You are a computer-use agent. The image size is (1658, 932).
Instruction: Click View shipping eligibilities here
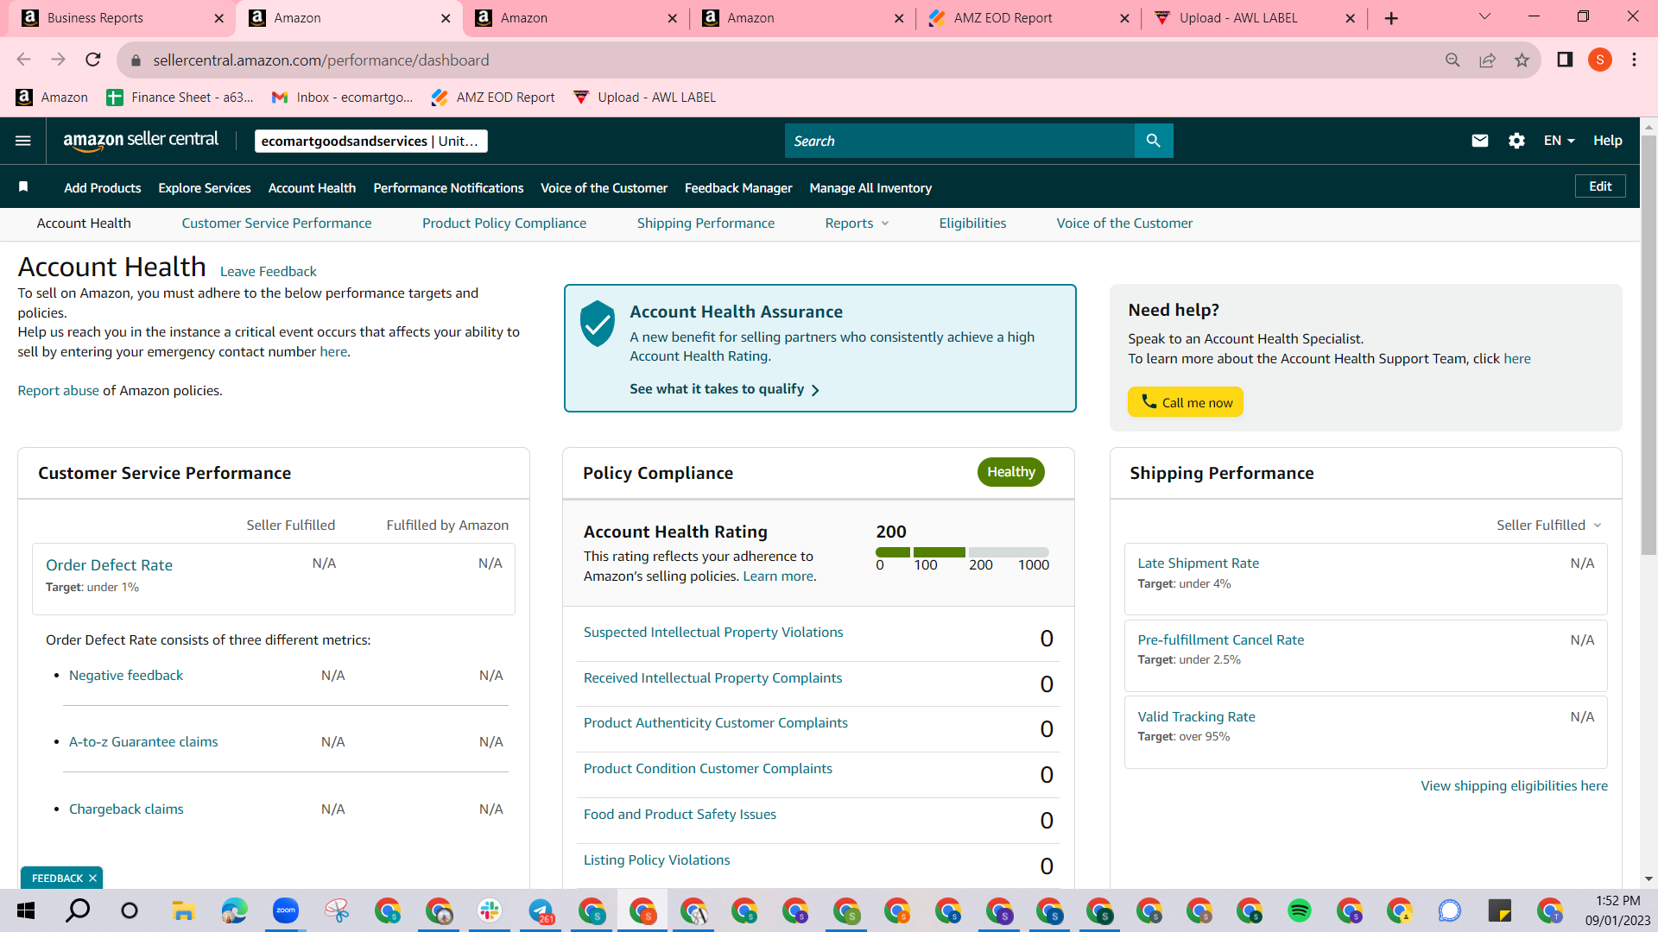(x=1515, y=786)
